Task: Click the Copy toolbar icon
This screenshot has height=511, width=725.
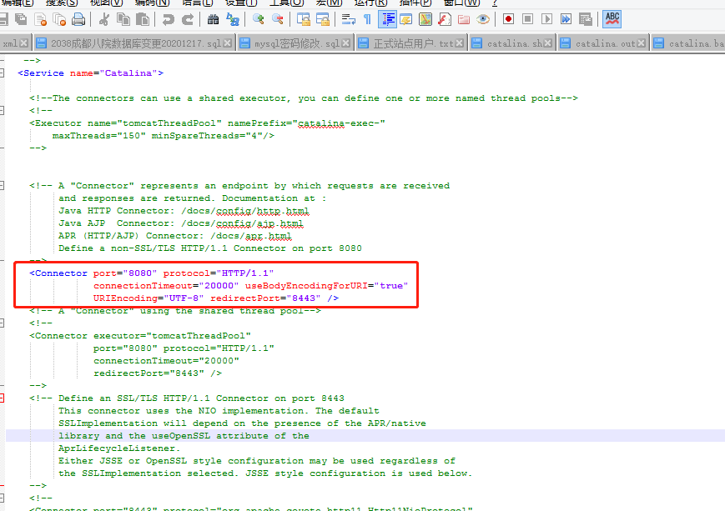Action: click(x=123, y=19)
